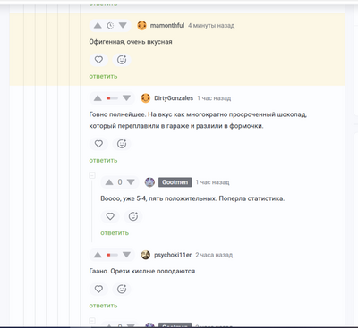The width and height of the screenshot is (358, 328).
Task: Reply to mamonthful's comment via 'ответить'
Action: [103, 76]
